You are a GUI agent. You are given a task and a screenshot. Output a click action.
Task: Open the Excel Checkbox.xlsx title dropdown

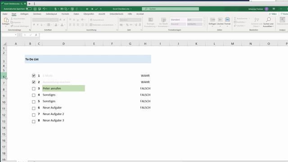pos(131,9)
